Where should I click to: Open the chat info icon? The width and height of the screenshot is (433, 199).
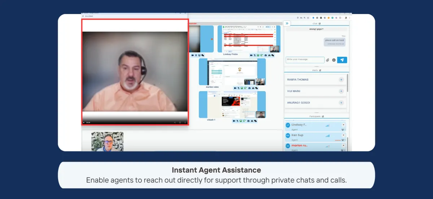pyautogui.click(x=334, y=60)
